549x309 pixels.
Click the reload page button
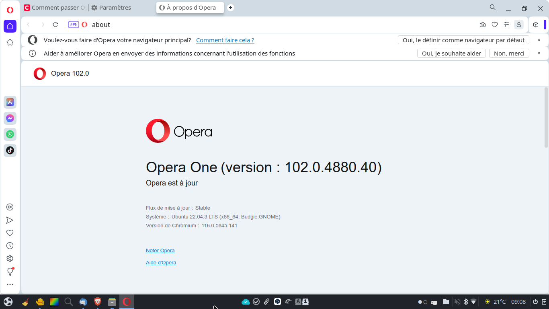pyautogui.click(x=55, y=25)
